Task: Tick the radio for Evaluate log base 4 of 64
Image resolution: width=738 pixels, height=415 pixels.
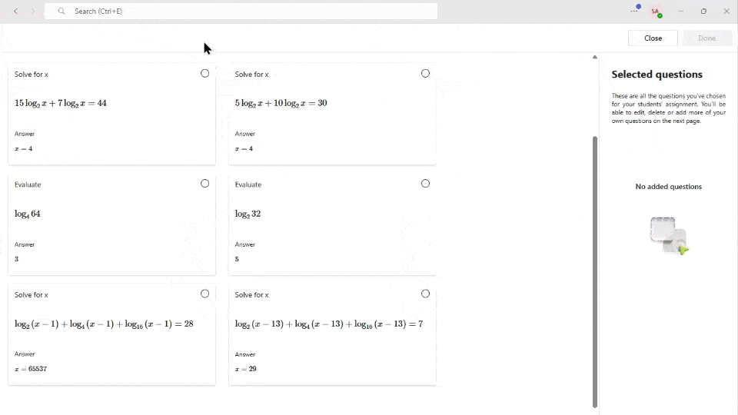Action: pyautogui.click(x=204, y=184)
